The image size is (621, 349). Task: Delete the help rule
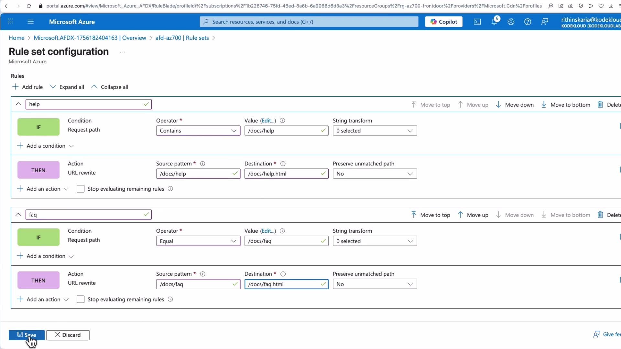(609, 105)
